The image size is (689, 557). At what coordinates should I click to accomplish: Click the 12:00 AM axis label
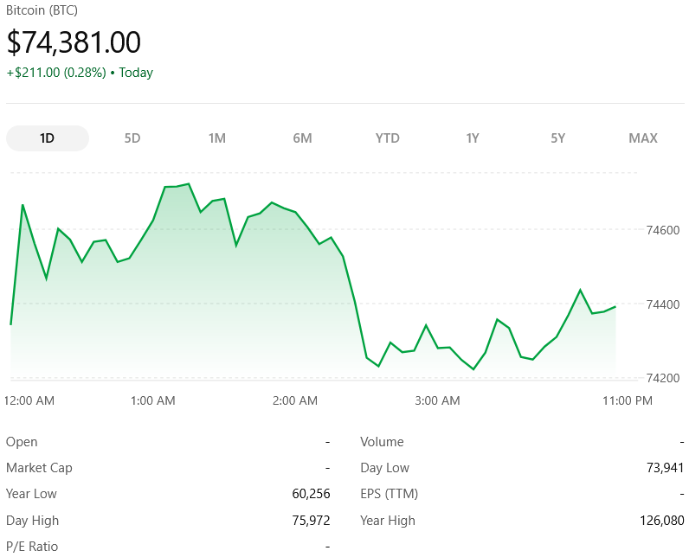pos(29,400)
